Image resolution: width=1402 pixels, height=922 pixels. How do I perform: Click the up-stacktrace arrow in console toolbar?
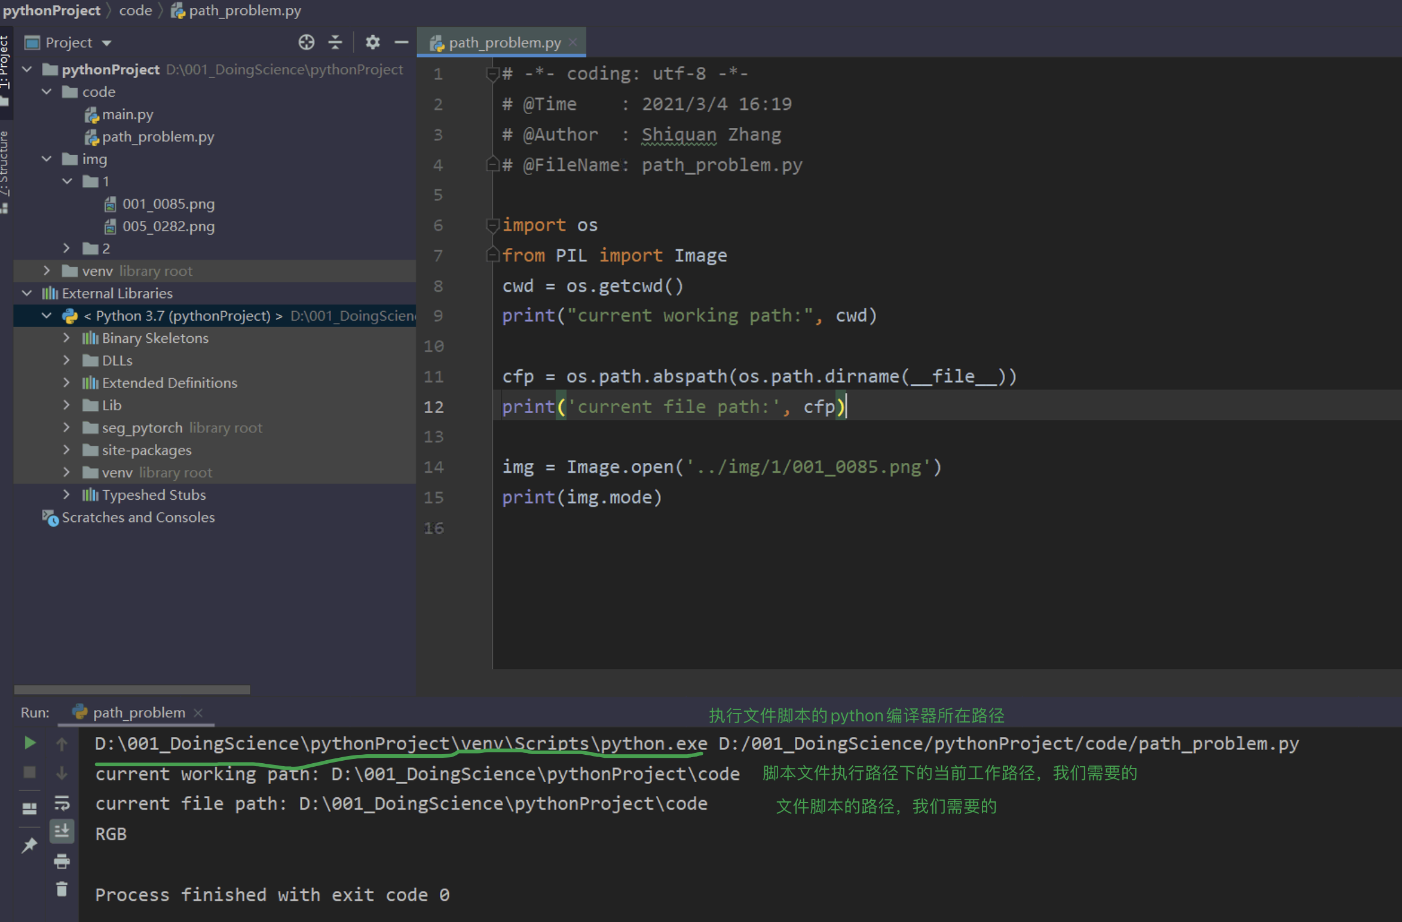point(62,743)
